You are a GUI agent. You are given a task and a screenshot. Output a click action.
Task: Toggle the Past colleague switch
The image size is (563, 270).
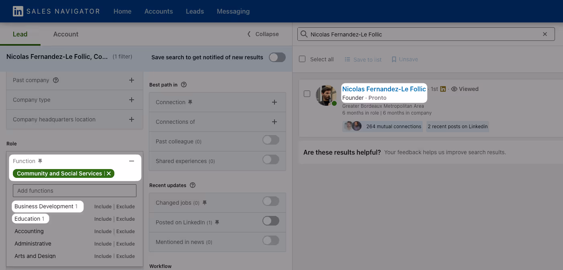pos(271,140)
